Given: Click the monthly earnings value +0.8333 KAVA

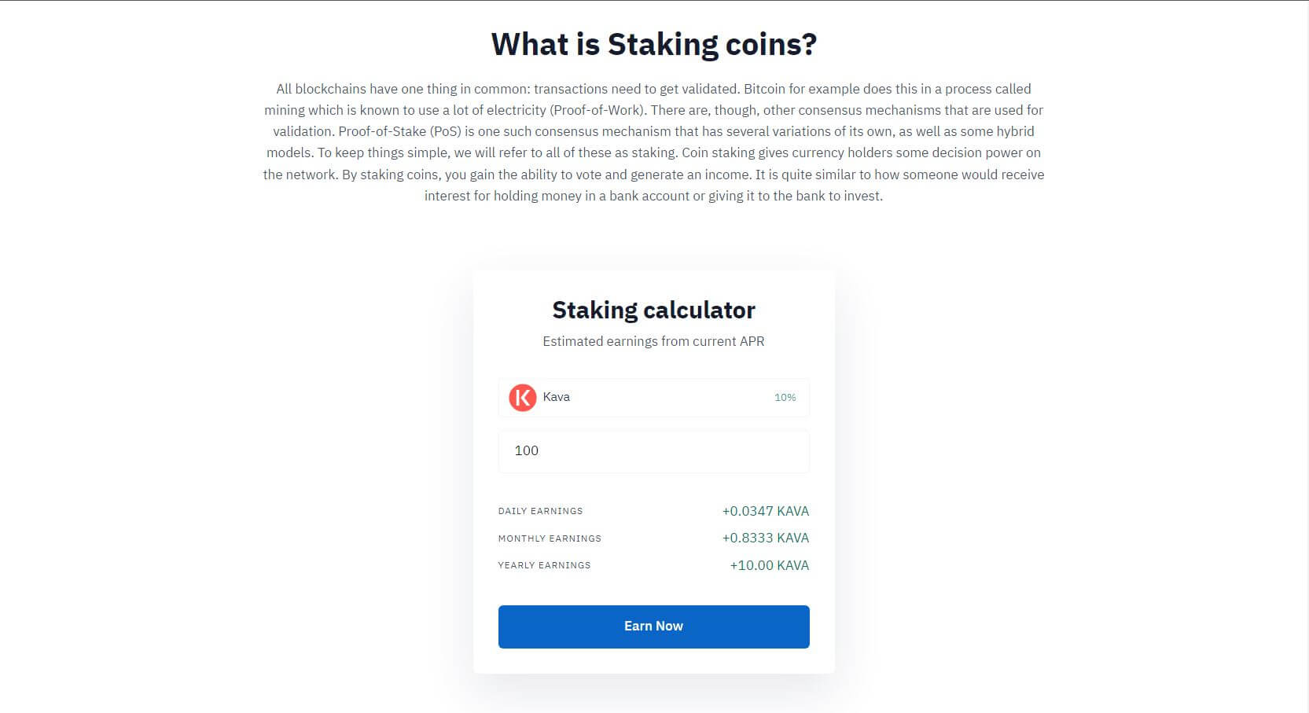Looking at the screenshot, I should pos(765,538).
